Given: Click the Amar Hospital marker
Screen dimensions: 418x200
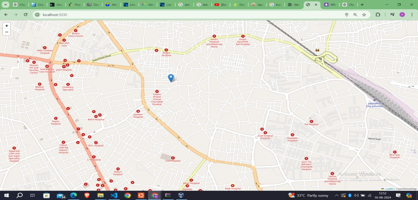Looking at the screenshot, I should [x=191, y=180].
